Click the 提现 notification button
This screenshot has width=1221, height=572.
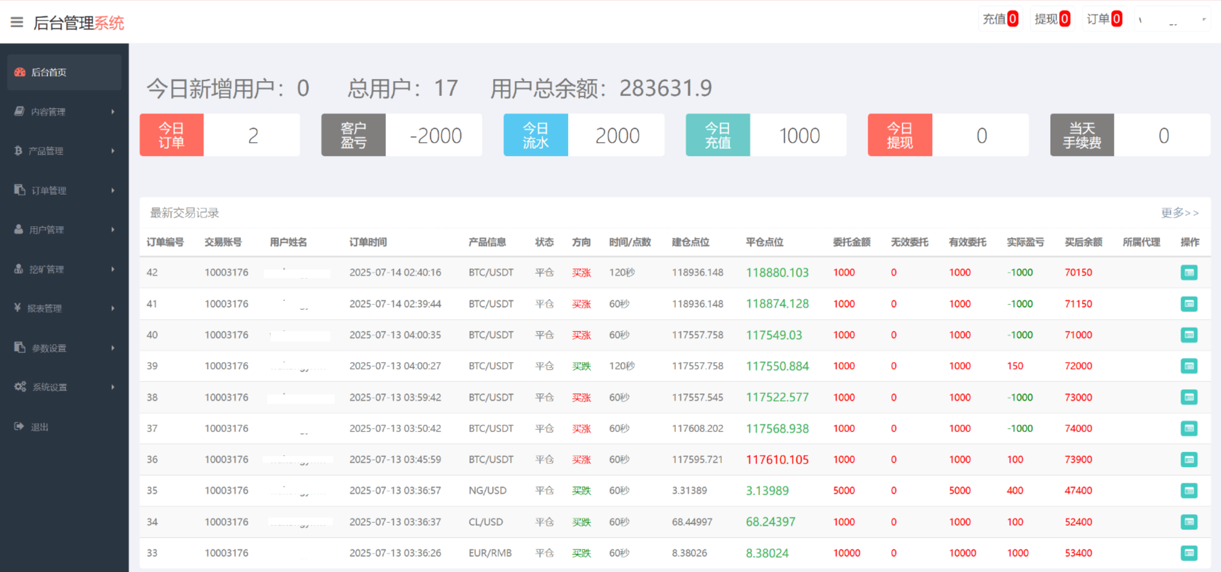pyautogui.click(x=1052, y=19)
